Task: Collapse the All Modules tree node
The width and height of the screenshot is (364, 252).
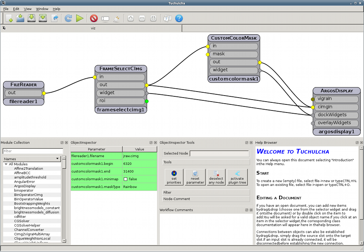Action: [6, 164]
